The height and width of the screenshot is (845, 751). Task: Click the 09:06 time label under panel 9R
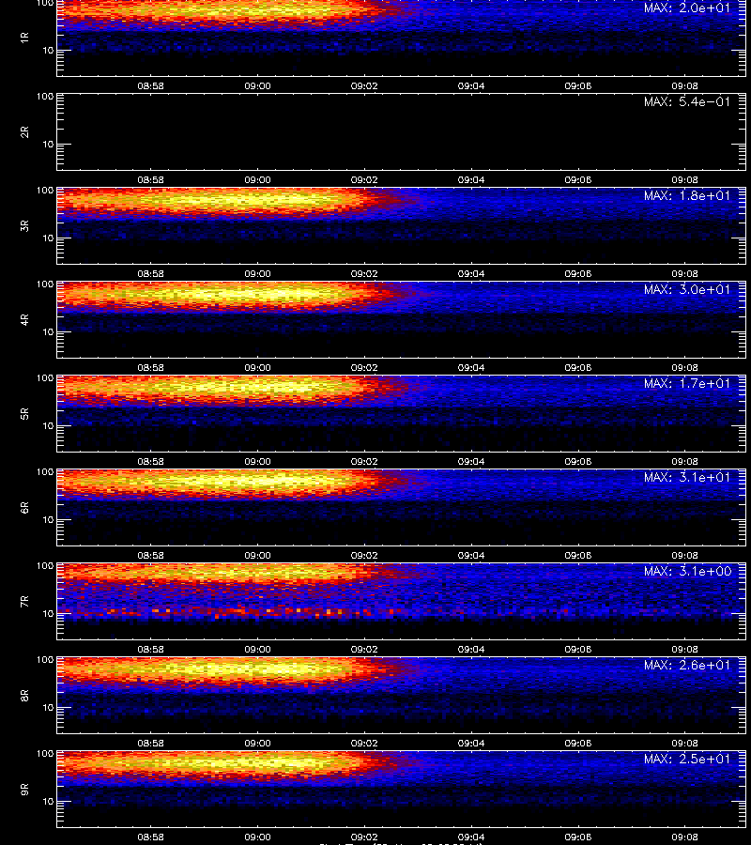578,837
